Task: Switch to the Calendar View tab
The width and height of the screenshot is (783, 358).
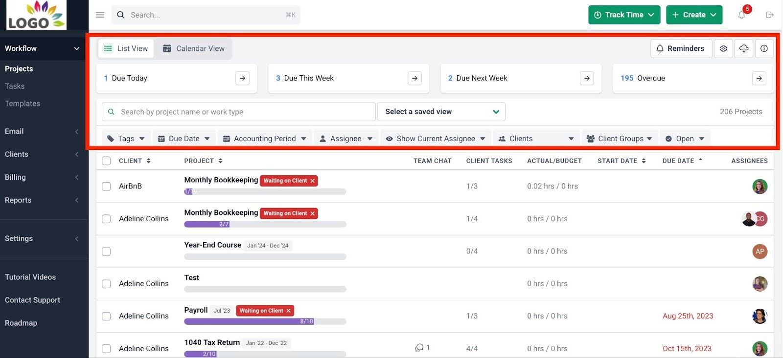Action: coord(194,48)
